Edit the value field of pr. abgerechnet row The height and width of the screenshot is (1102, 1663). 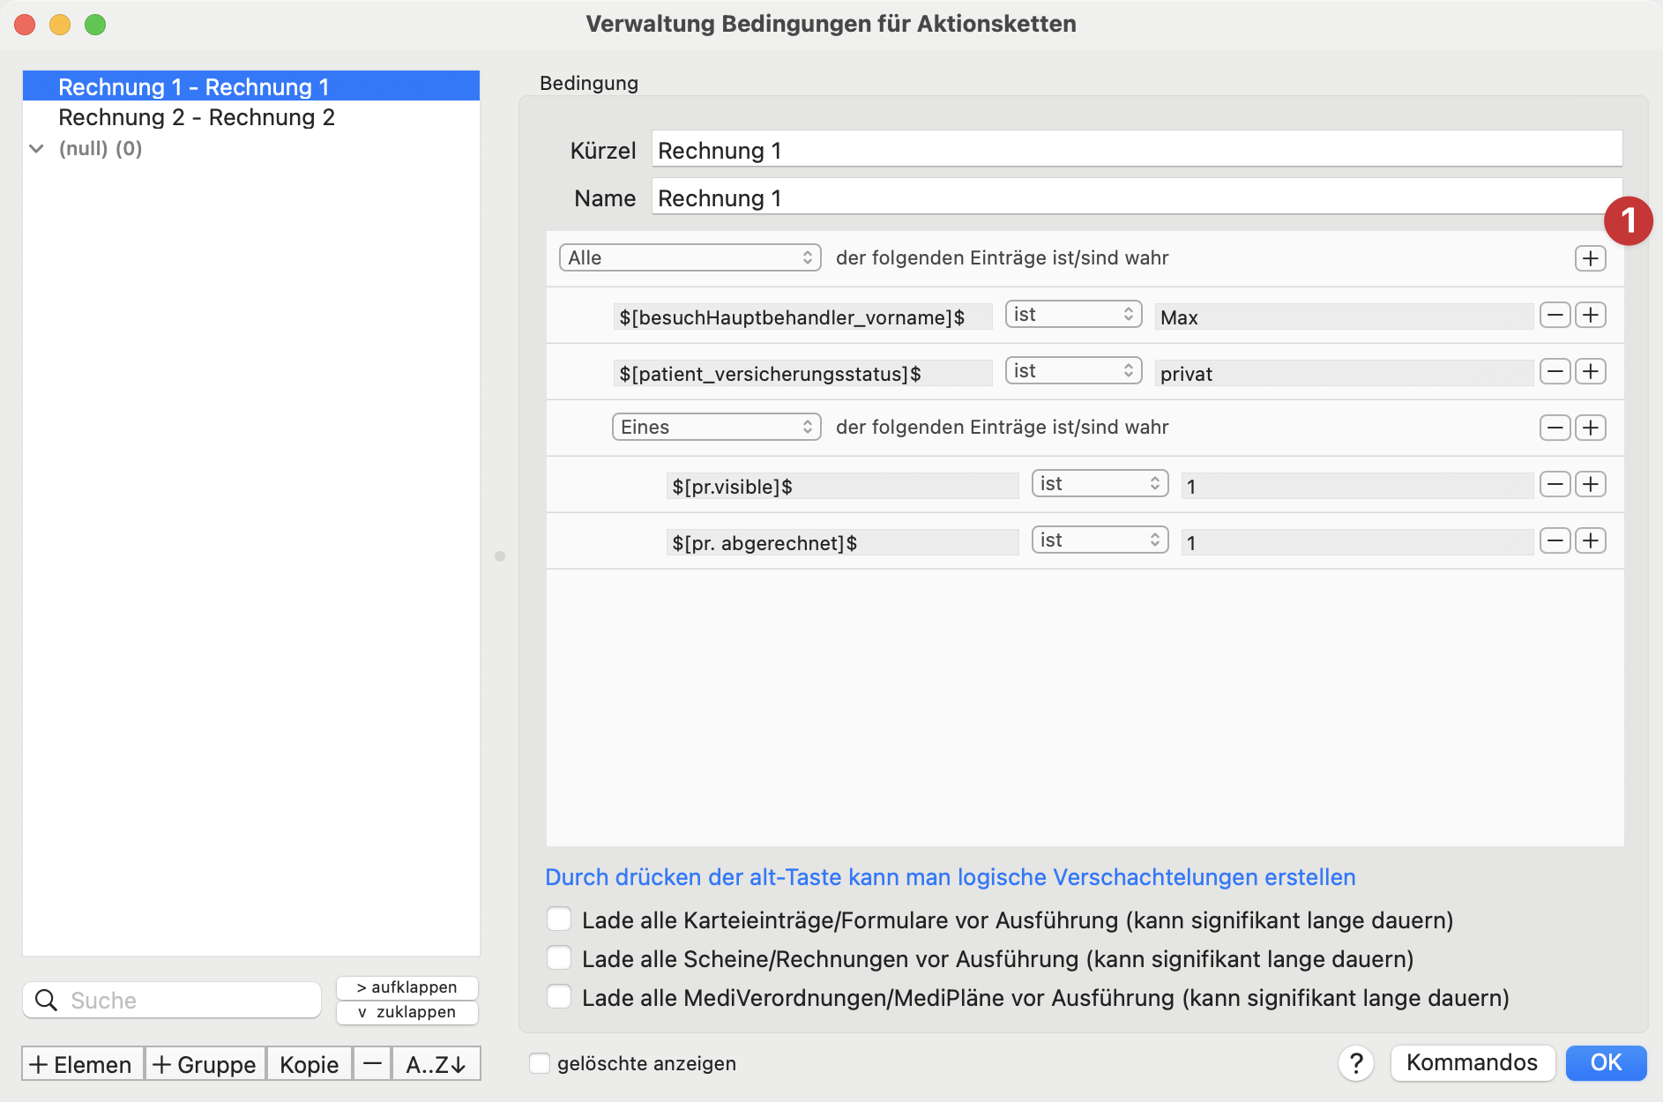(x=1357, y=543)
